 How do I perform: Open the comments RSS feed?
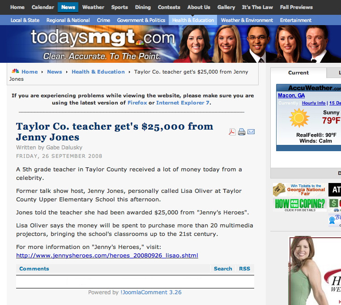244,269
